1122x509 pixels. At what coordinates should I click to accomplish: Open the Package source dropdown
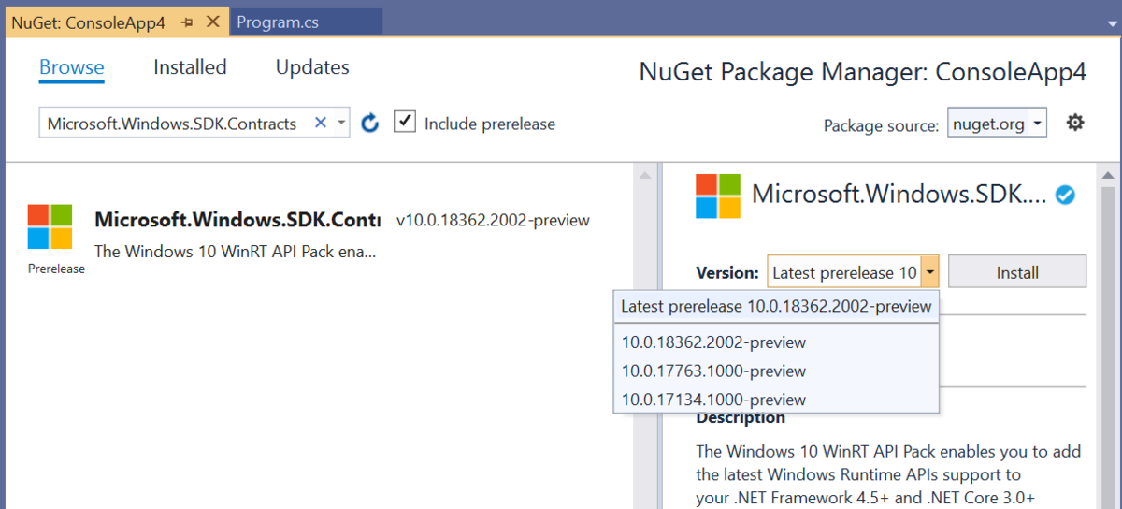coord(997,124)
